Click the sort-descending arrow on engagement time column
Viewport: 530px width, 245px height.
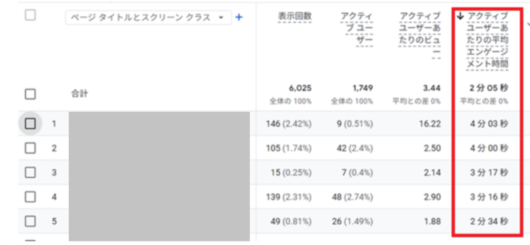(460, 17)
